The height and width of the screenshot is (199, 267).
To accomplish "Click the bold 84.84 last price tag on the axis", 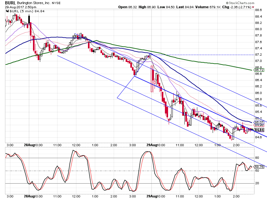I will click(x=259, y=130).
